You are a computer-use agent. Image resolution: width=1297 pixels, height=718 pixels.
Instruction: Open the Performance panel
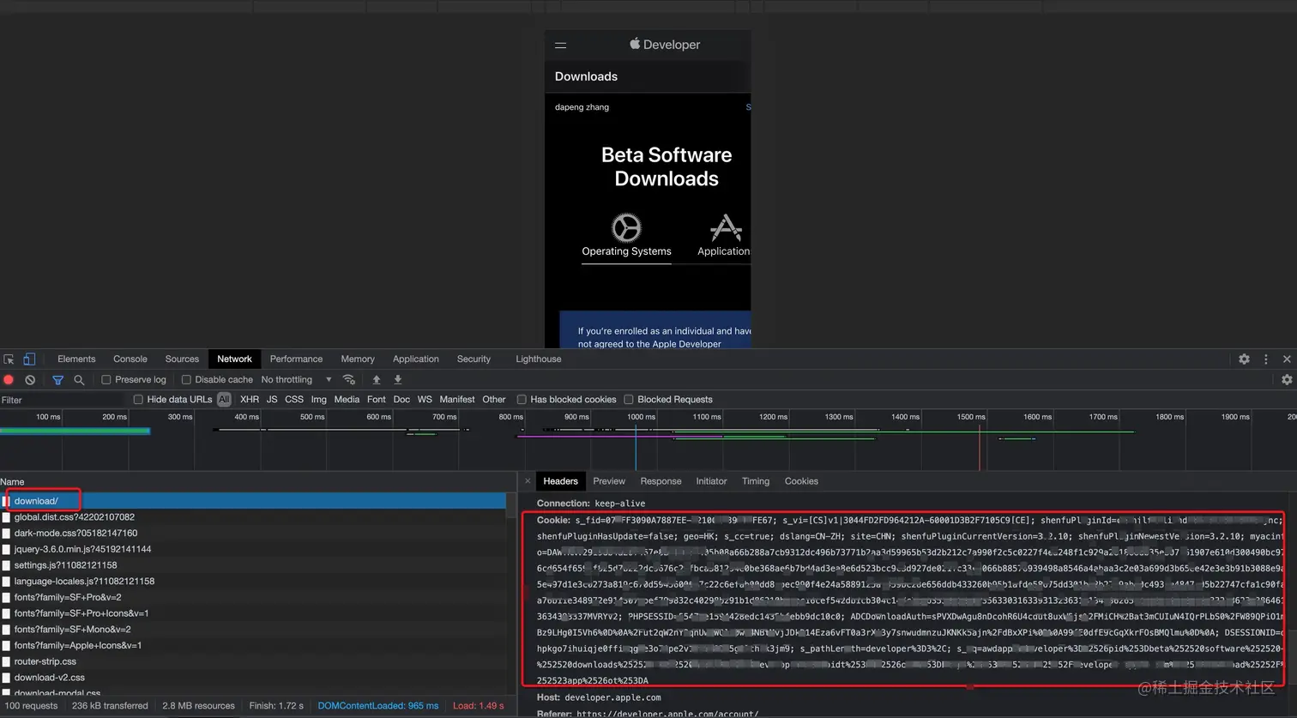(296, 359)
